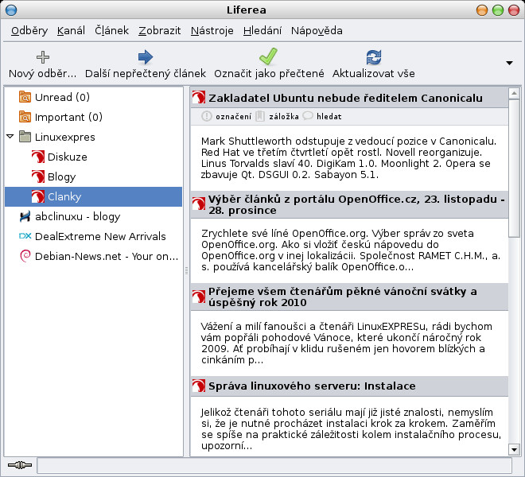The image size is (525, 477).
Task: Toggle the online/offline plug icon
Action: pos(20,465)
